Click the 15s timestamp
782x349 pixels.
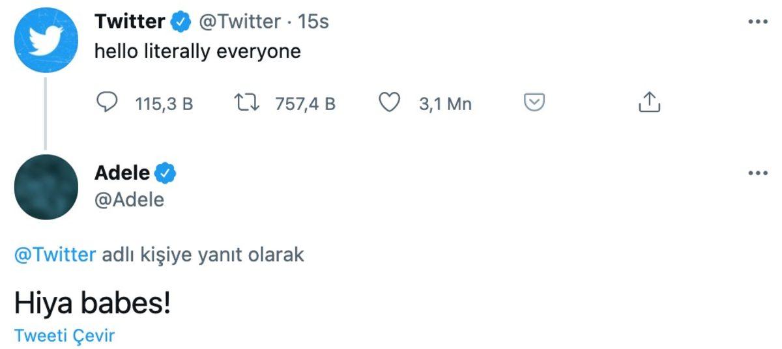(313, 22)
